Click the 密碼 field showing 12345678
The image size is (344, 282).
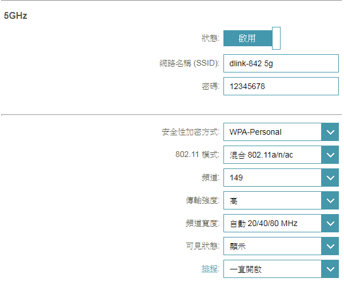281,86
